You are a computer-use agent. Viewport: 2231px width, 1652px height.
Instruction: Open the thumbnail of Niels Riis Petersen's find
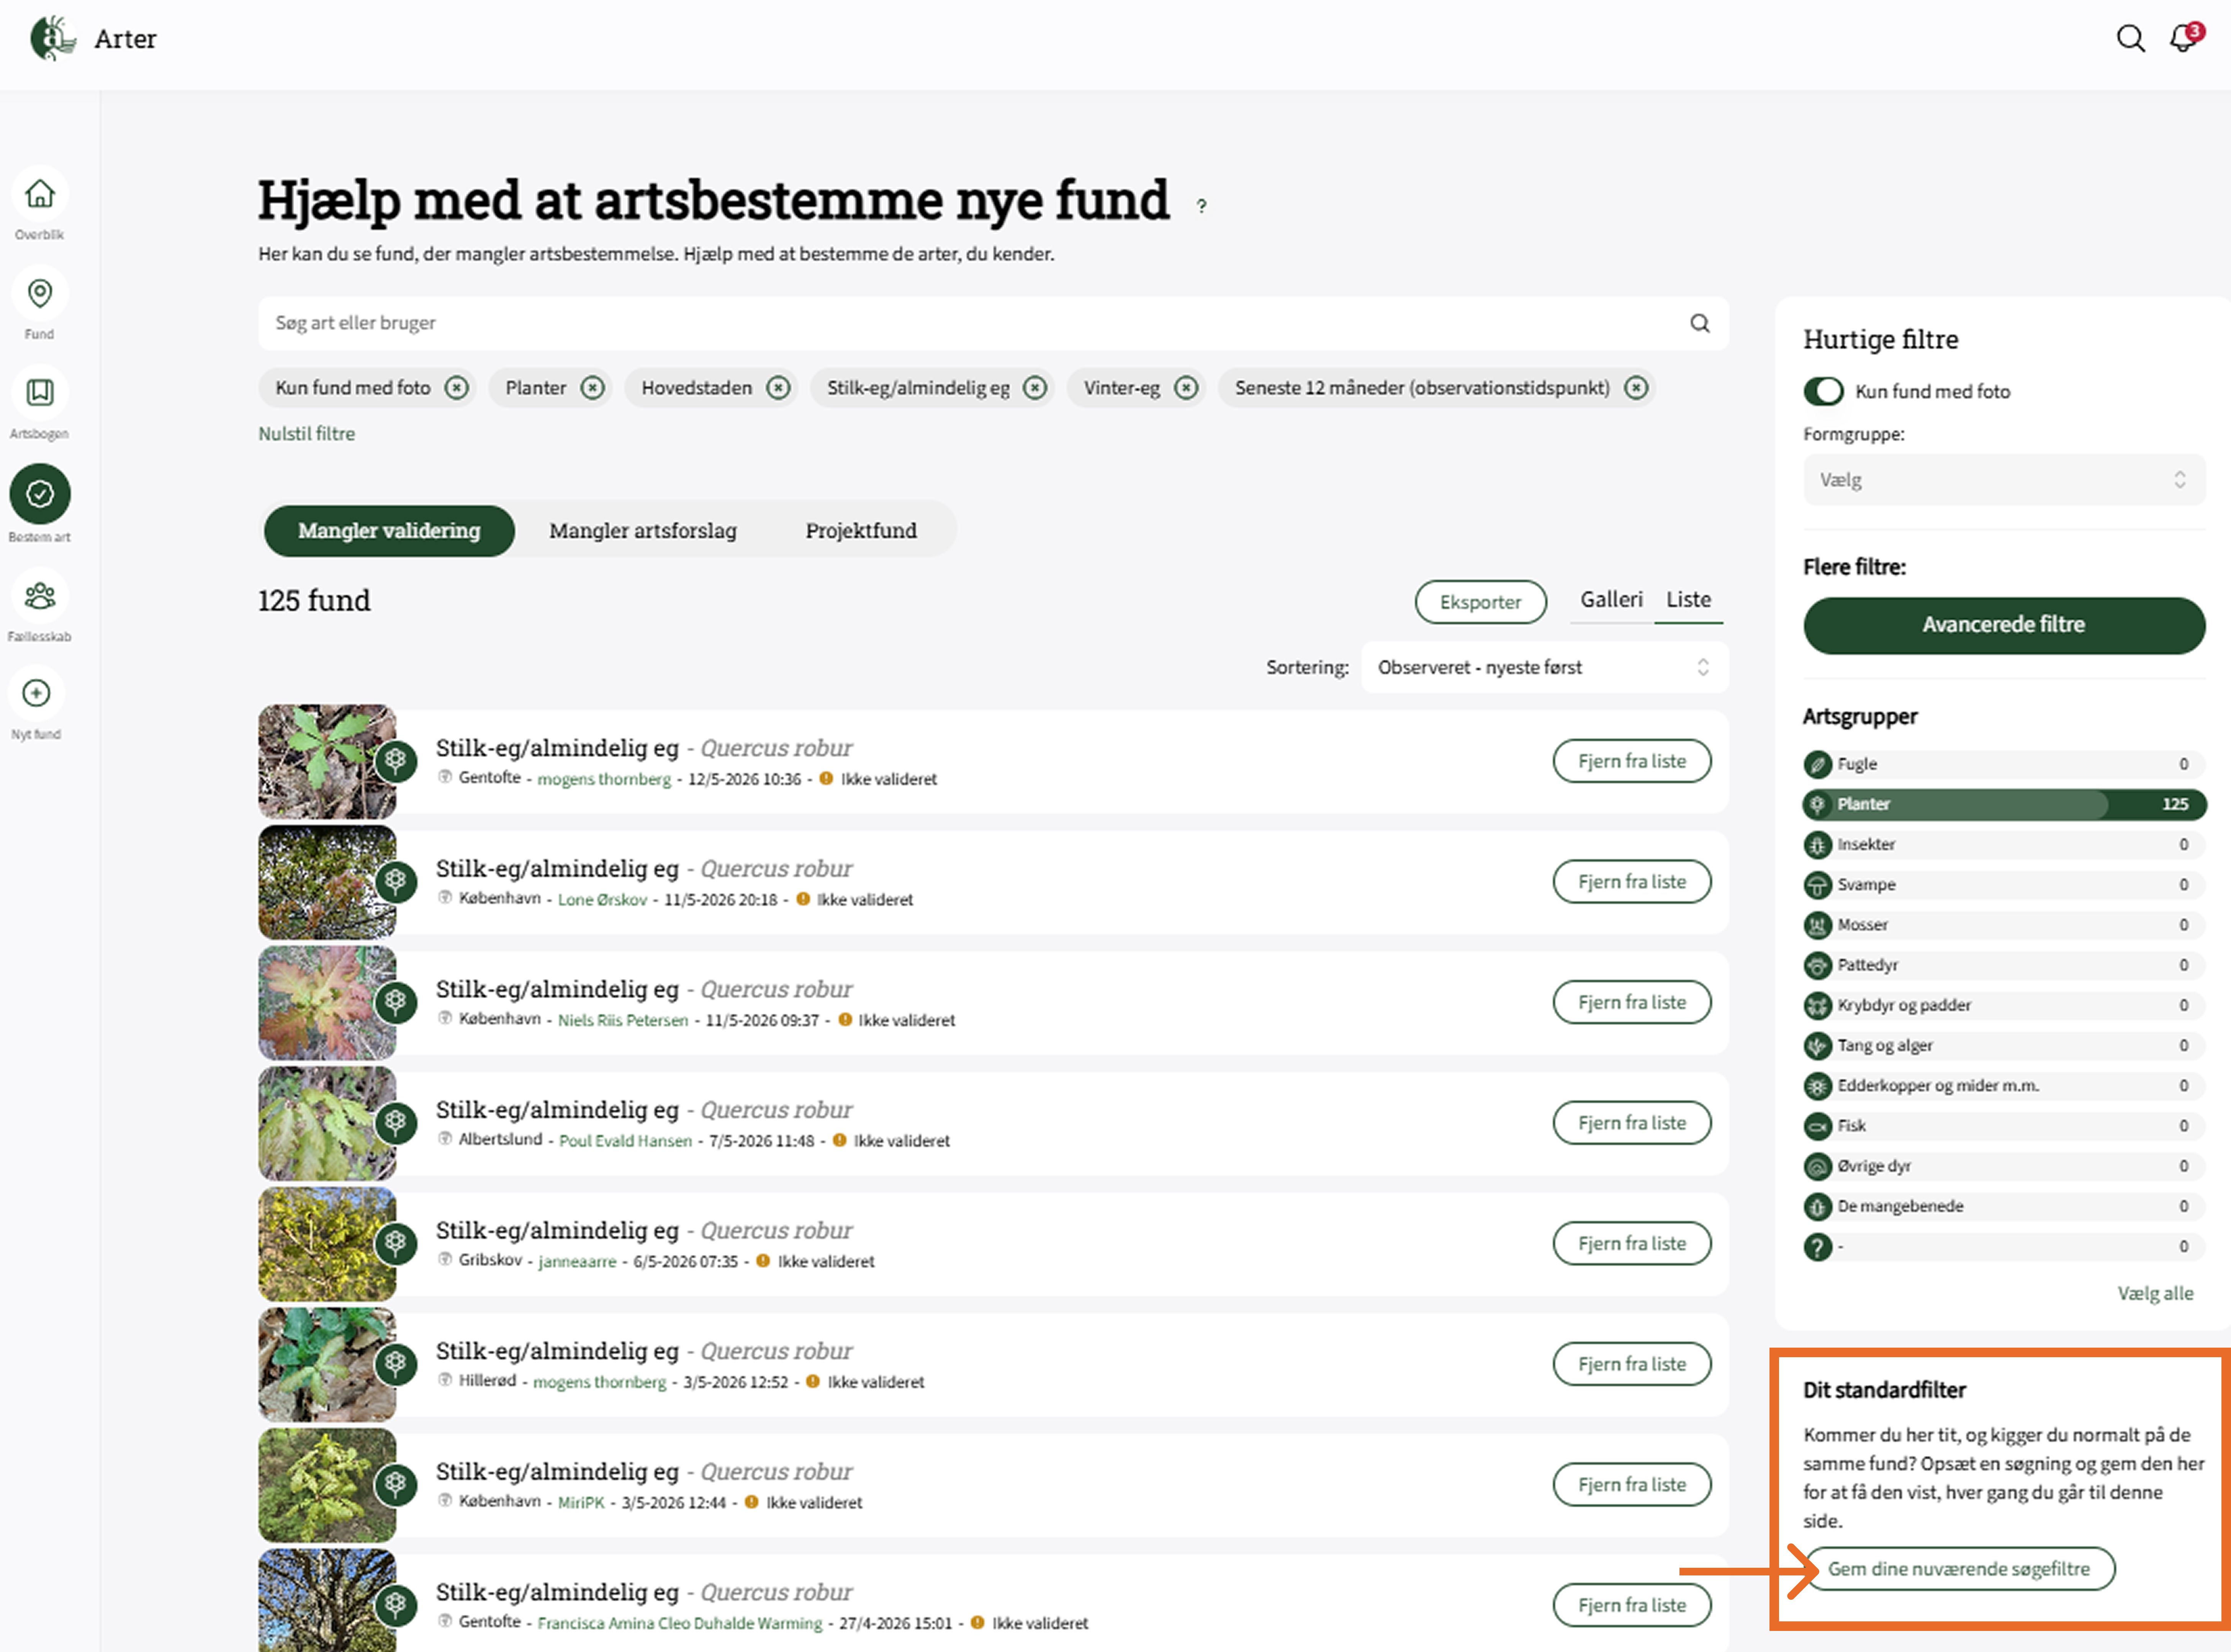327,1003
